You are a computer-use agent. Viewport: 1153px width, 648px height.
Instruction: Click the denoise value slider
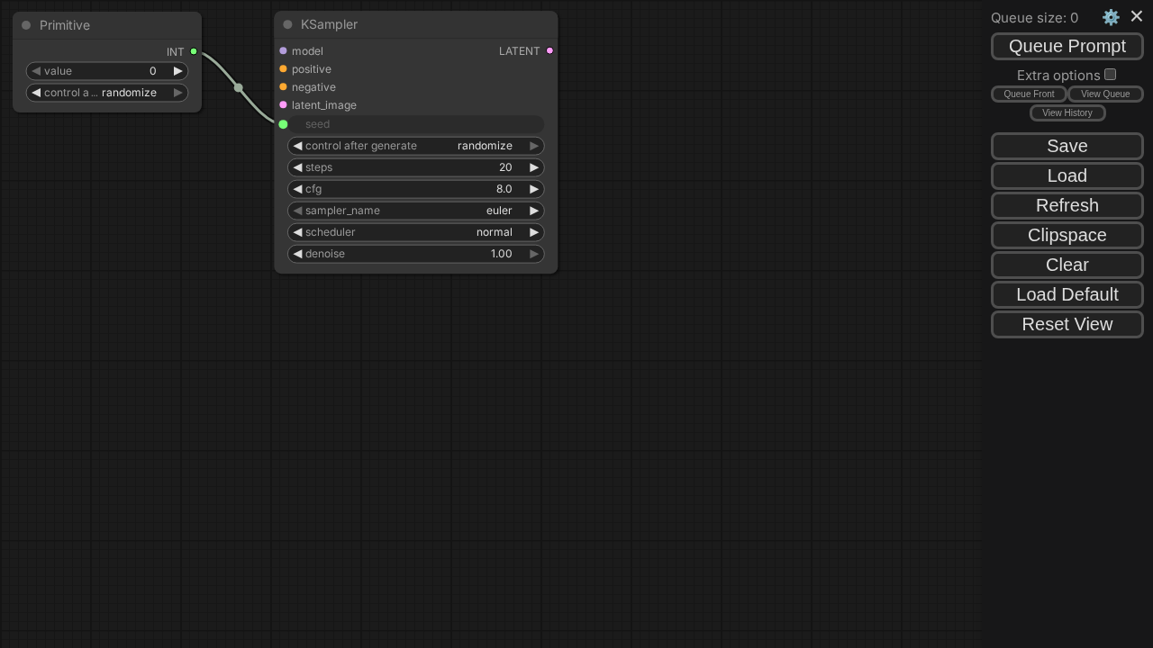416,254
